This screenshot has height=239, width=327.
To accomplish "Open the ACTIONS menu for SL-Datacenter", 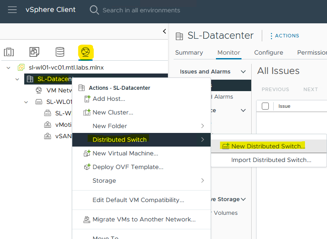I will pos(285,36).
